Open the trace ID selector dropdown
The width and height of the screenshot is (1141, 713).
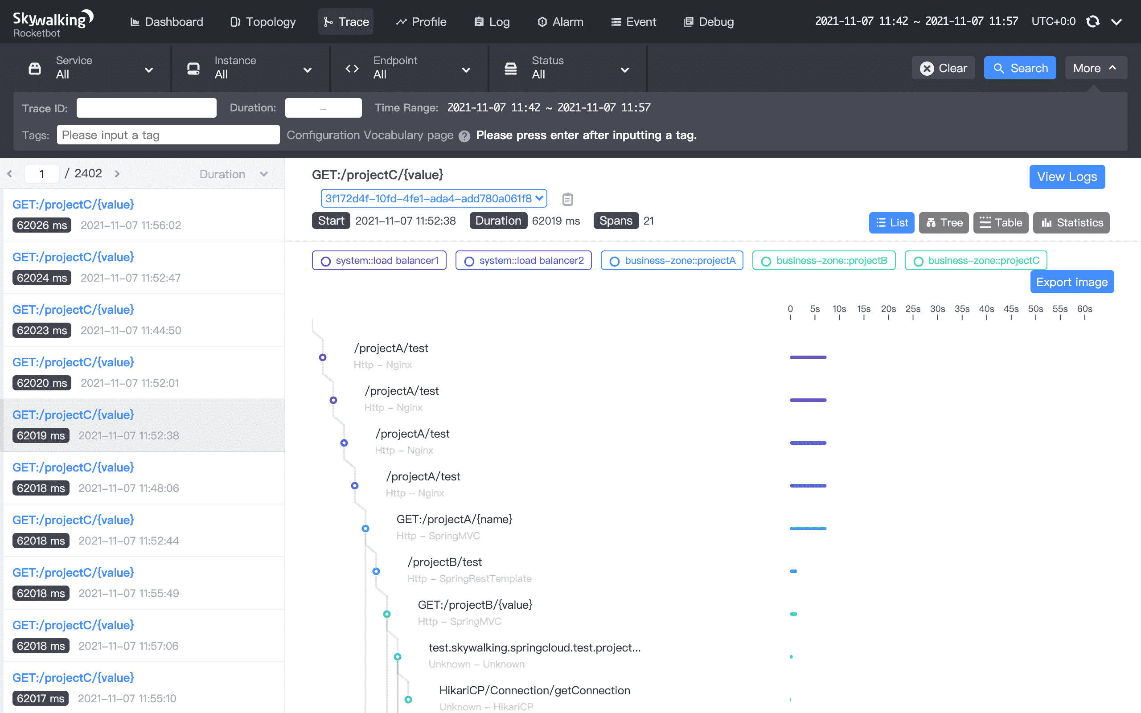pos(433,199)
